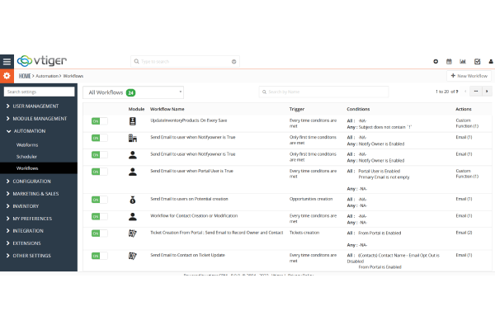Open the orange settings gear icon

click(x=7, y=76)
